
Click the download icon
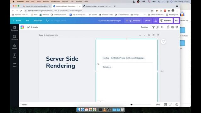point(155,21)
